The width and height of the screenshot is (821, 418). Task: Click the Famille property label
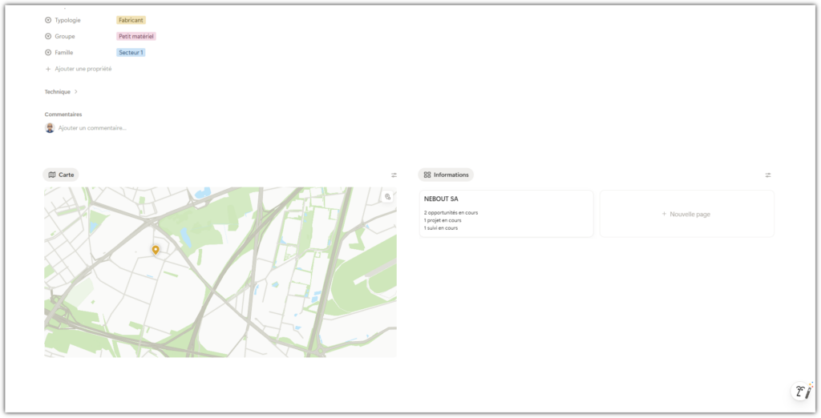64,53
